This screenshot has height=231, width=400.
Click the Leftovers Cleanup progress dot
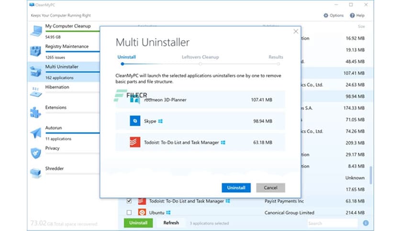[x=200, y=64]
